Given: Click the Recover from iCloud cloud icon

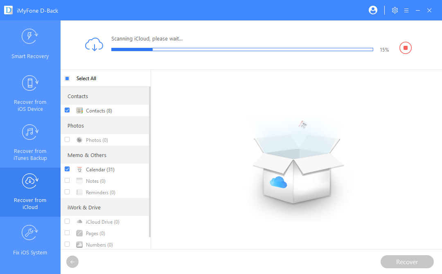Looking at the screenshot, I should click(x=30, y=181).
